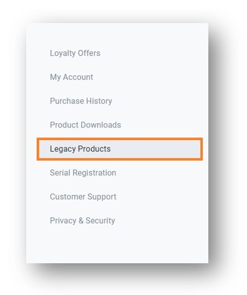Click the highlighted Legacy Products entry
Viewport: 247px width, 295px height.
pos(120,149)
